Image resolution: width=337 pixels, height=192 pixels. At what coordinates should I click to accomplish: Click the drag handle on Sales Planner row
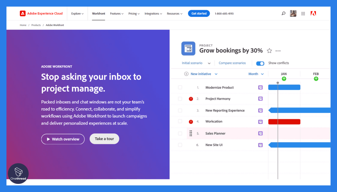[x=191, y=133]
